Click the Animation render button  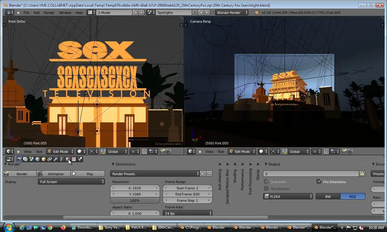pos(54,174)
